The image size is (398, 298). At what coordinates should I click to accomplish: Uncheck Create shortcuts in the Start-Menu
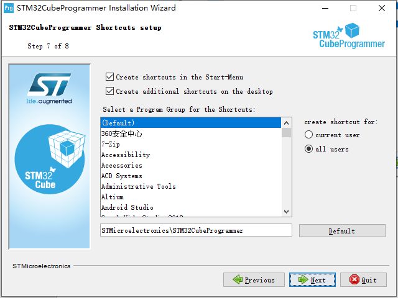109,76
